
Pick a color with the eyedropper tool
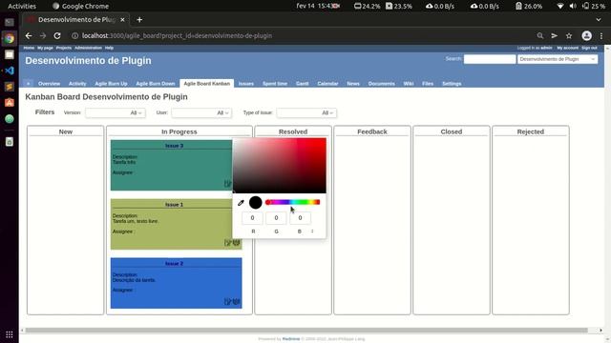[x=241, y=203]
